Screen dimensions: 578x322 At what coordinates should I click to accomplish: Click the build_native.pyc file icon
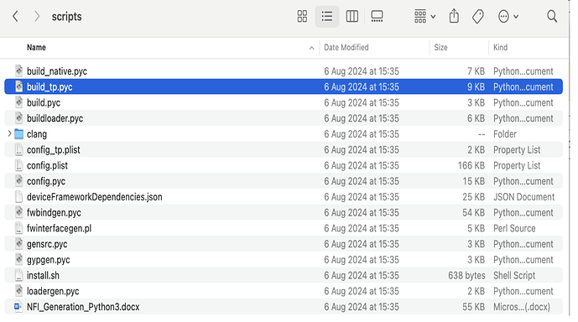pos(19,70)
